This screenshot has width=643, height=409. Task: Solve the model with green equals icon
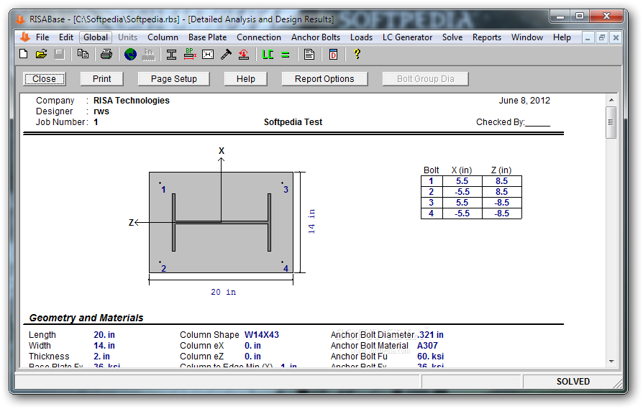click(286, 54)
